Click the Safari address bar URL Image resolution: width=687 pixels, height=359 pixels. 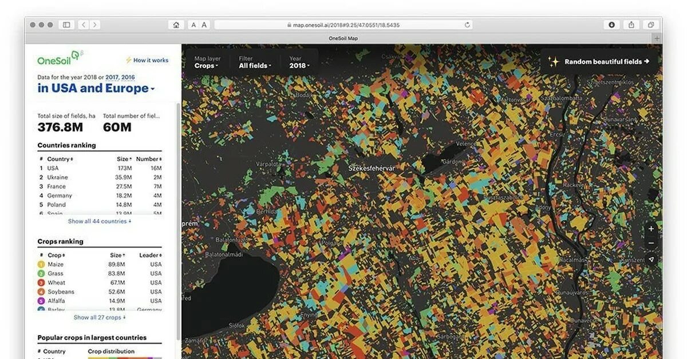pos(343,25)
